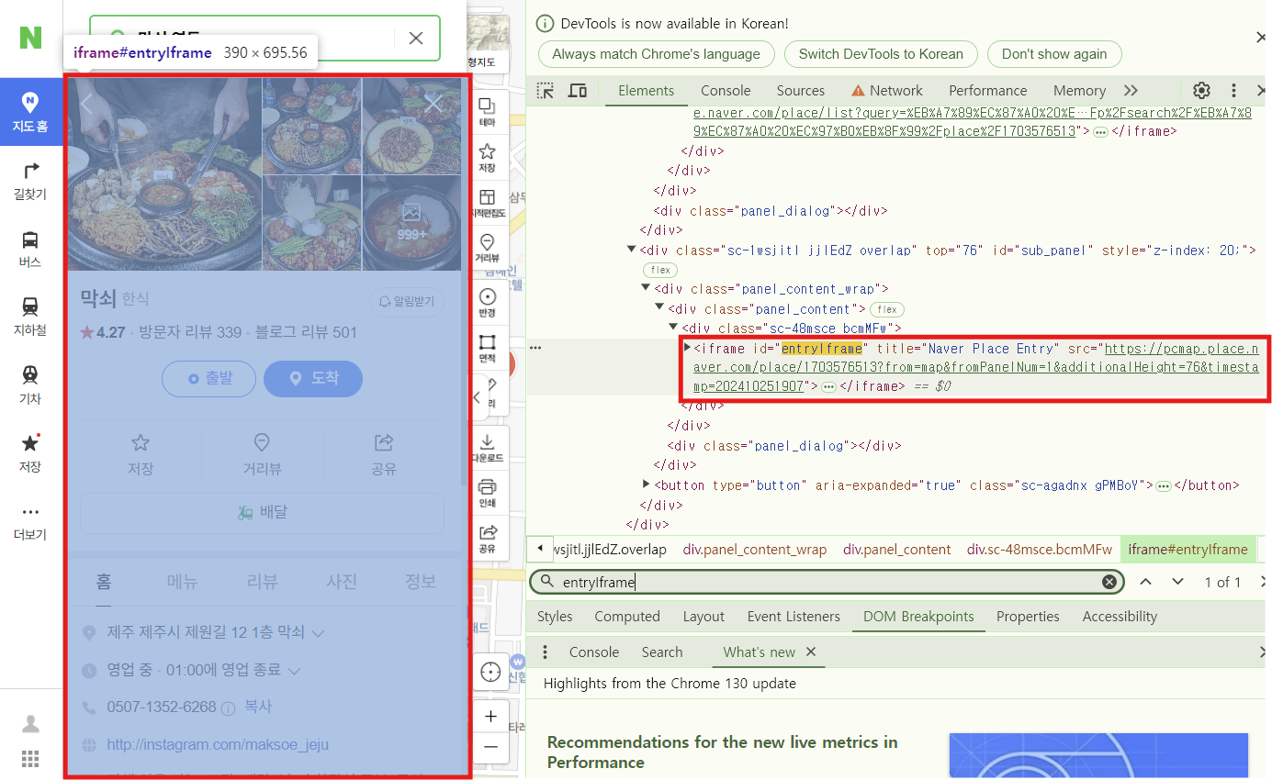Open the main large restaurant photo
This screenshot has height=780, width=1272.
coord(165,174)
